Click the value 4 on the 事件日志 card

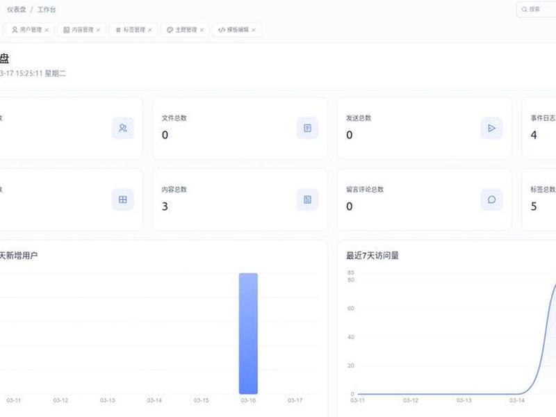point(534,135)
